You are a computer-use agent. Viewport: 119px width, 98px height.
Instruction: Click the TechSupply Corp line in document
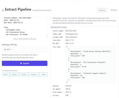[x=13, y=30]
